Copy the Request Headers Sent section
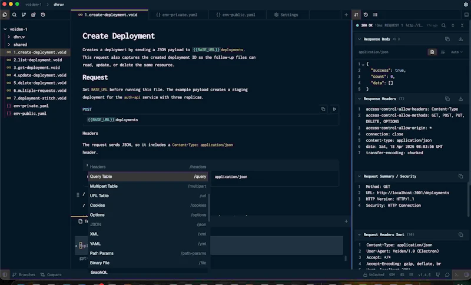Viewport: 471px width, 285px height. coord(460,234)
